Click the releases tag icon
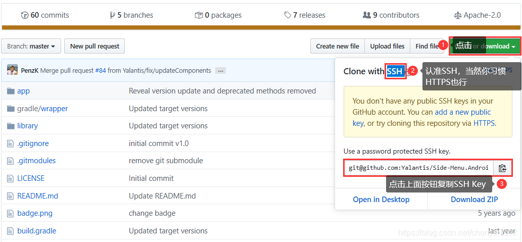522x242 pixels. coord(288,15)
